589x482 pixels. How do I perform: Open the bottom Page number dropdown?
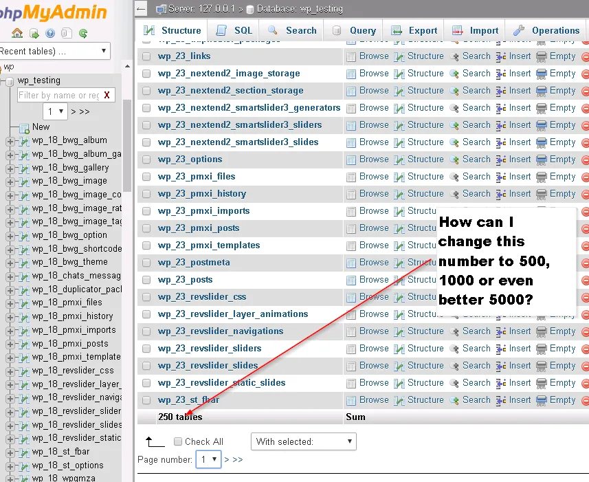click(208, 459)
